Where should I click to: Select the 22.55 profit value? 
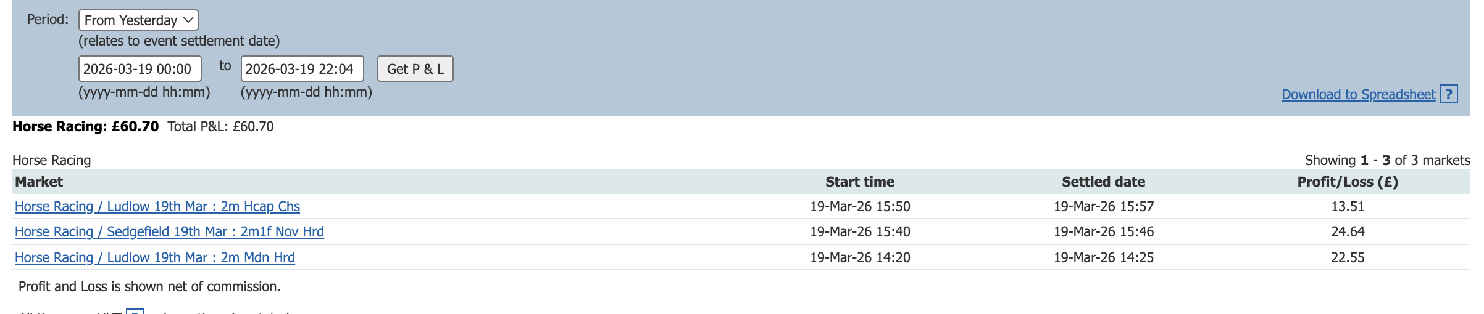(1348, 257)
